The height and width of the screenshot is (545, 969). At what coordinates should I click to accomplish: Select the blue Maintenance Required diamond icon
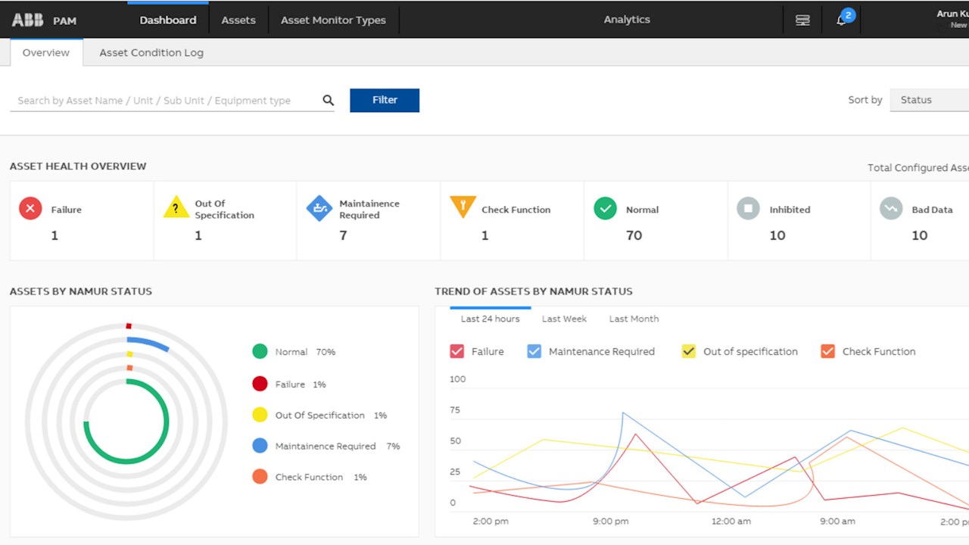pyautogui.click(x=319, y=208)
